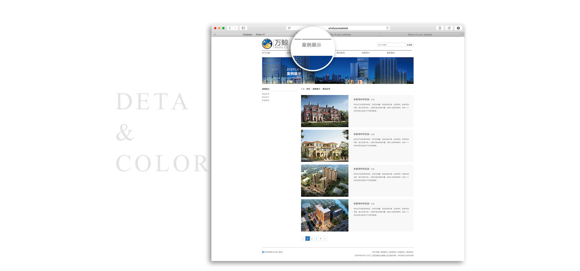Open the riverside commercial building thumbnail

pos(324,215)
